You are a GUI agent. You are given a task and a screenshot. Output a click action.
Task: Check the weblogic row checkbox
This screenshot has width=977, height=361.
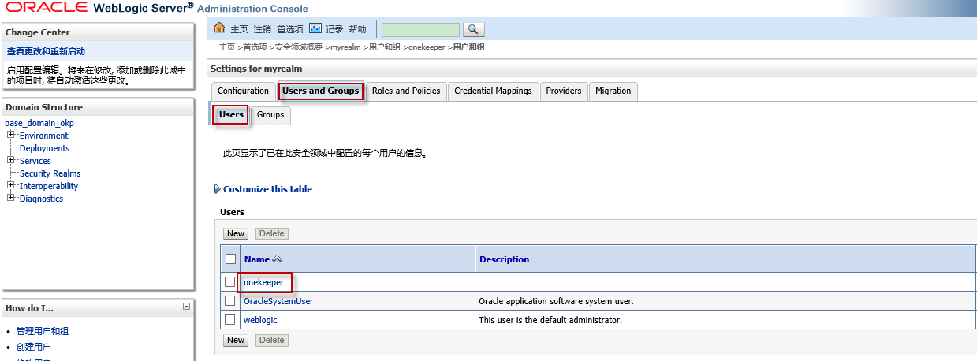tap(230, 319)
